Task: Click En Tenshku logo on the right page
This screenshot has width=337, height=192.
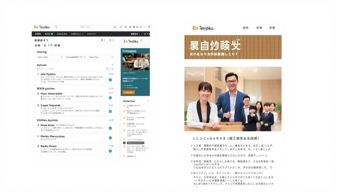Action: [203, 28]
